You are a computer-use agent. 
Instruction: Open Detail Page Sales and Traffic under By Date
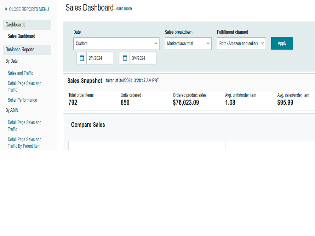coord(25,87)
